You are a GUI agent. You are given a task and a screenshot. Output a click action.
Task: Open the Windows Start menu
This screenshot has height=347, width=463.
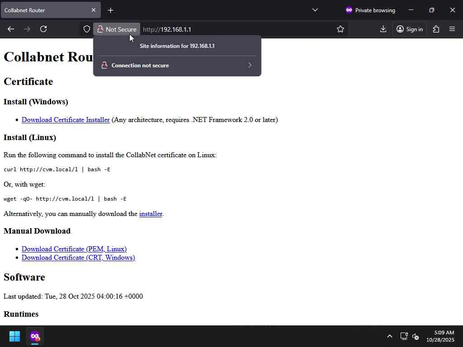14,336
